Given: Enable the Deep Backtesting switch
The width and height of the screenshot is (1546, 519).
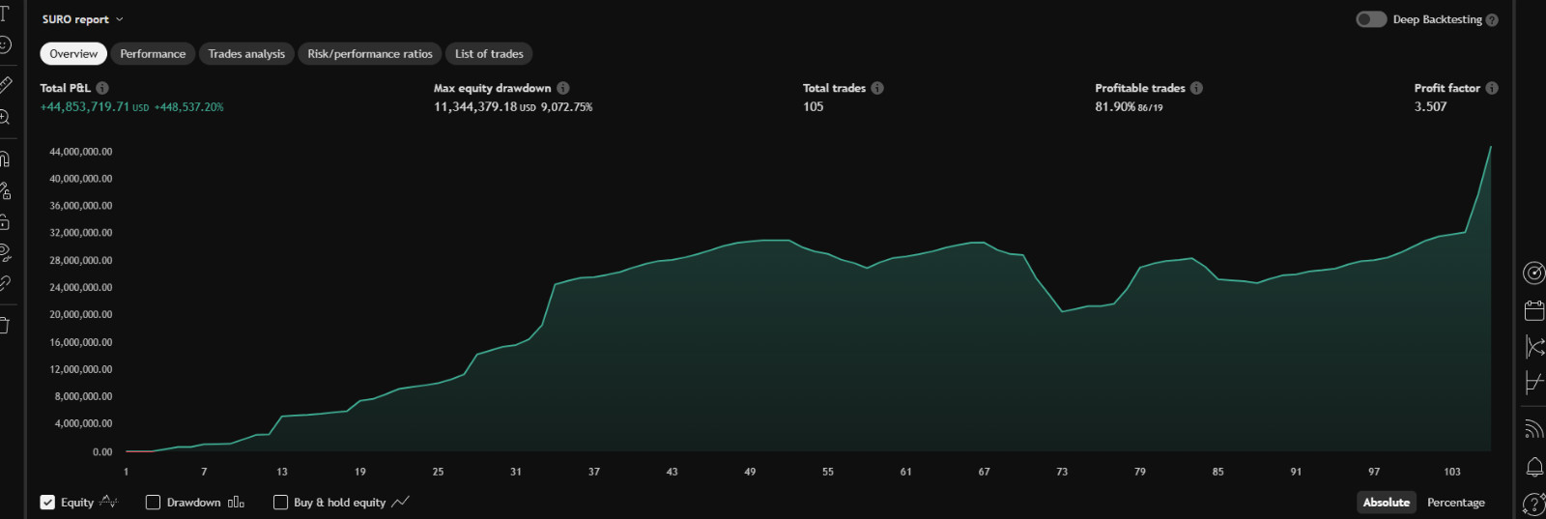Looking at the screenshot, I should (x=1371, y=19).
